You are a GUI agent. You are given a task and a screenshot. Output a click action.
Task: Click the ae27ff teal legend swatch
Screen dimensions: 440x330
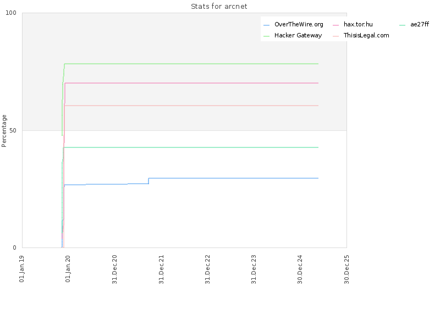coord(403,25)
